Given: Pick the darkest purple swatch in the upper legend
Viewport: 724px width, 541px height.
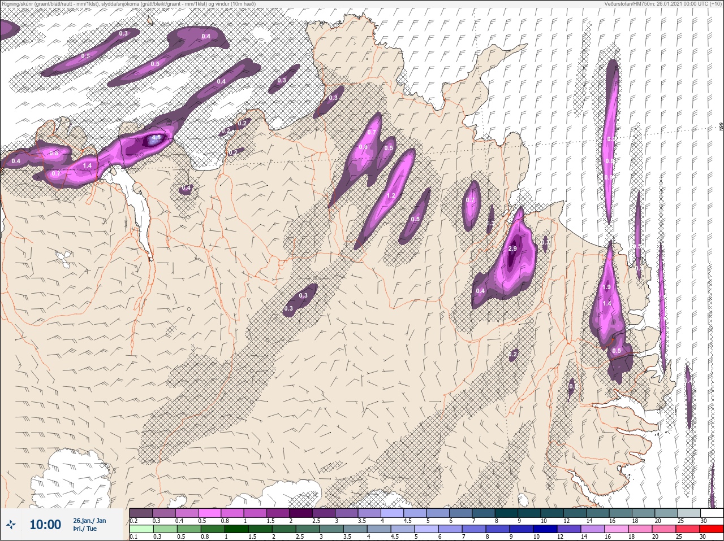Looking at the screenshot, I should [x=301, y=513].
